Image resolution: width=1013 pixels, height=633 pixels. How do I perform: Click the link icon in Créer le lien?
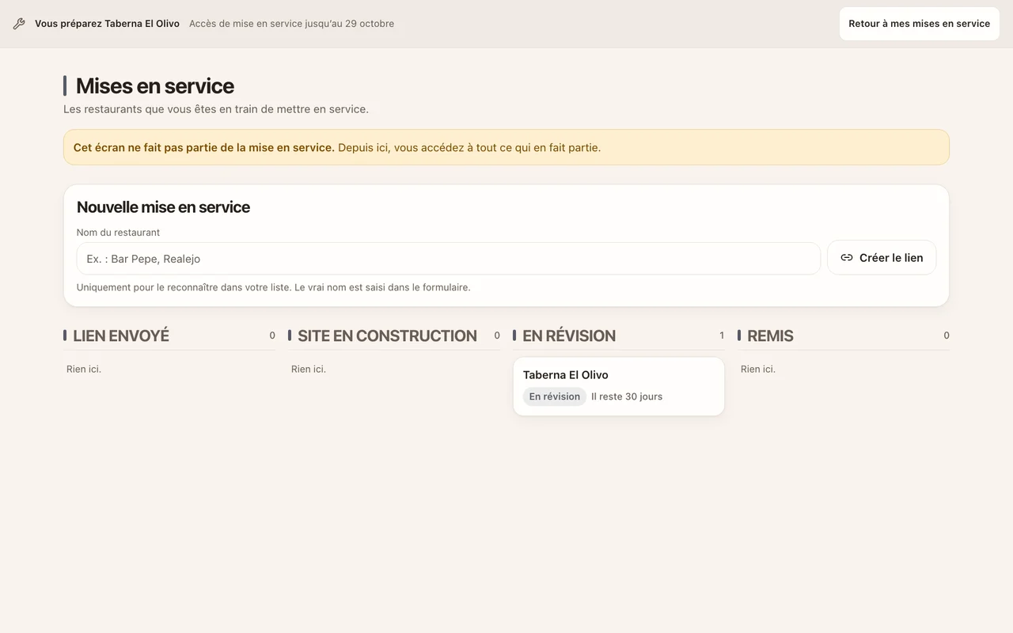(847, 258)
